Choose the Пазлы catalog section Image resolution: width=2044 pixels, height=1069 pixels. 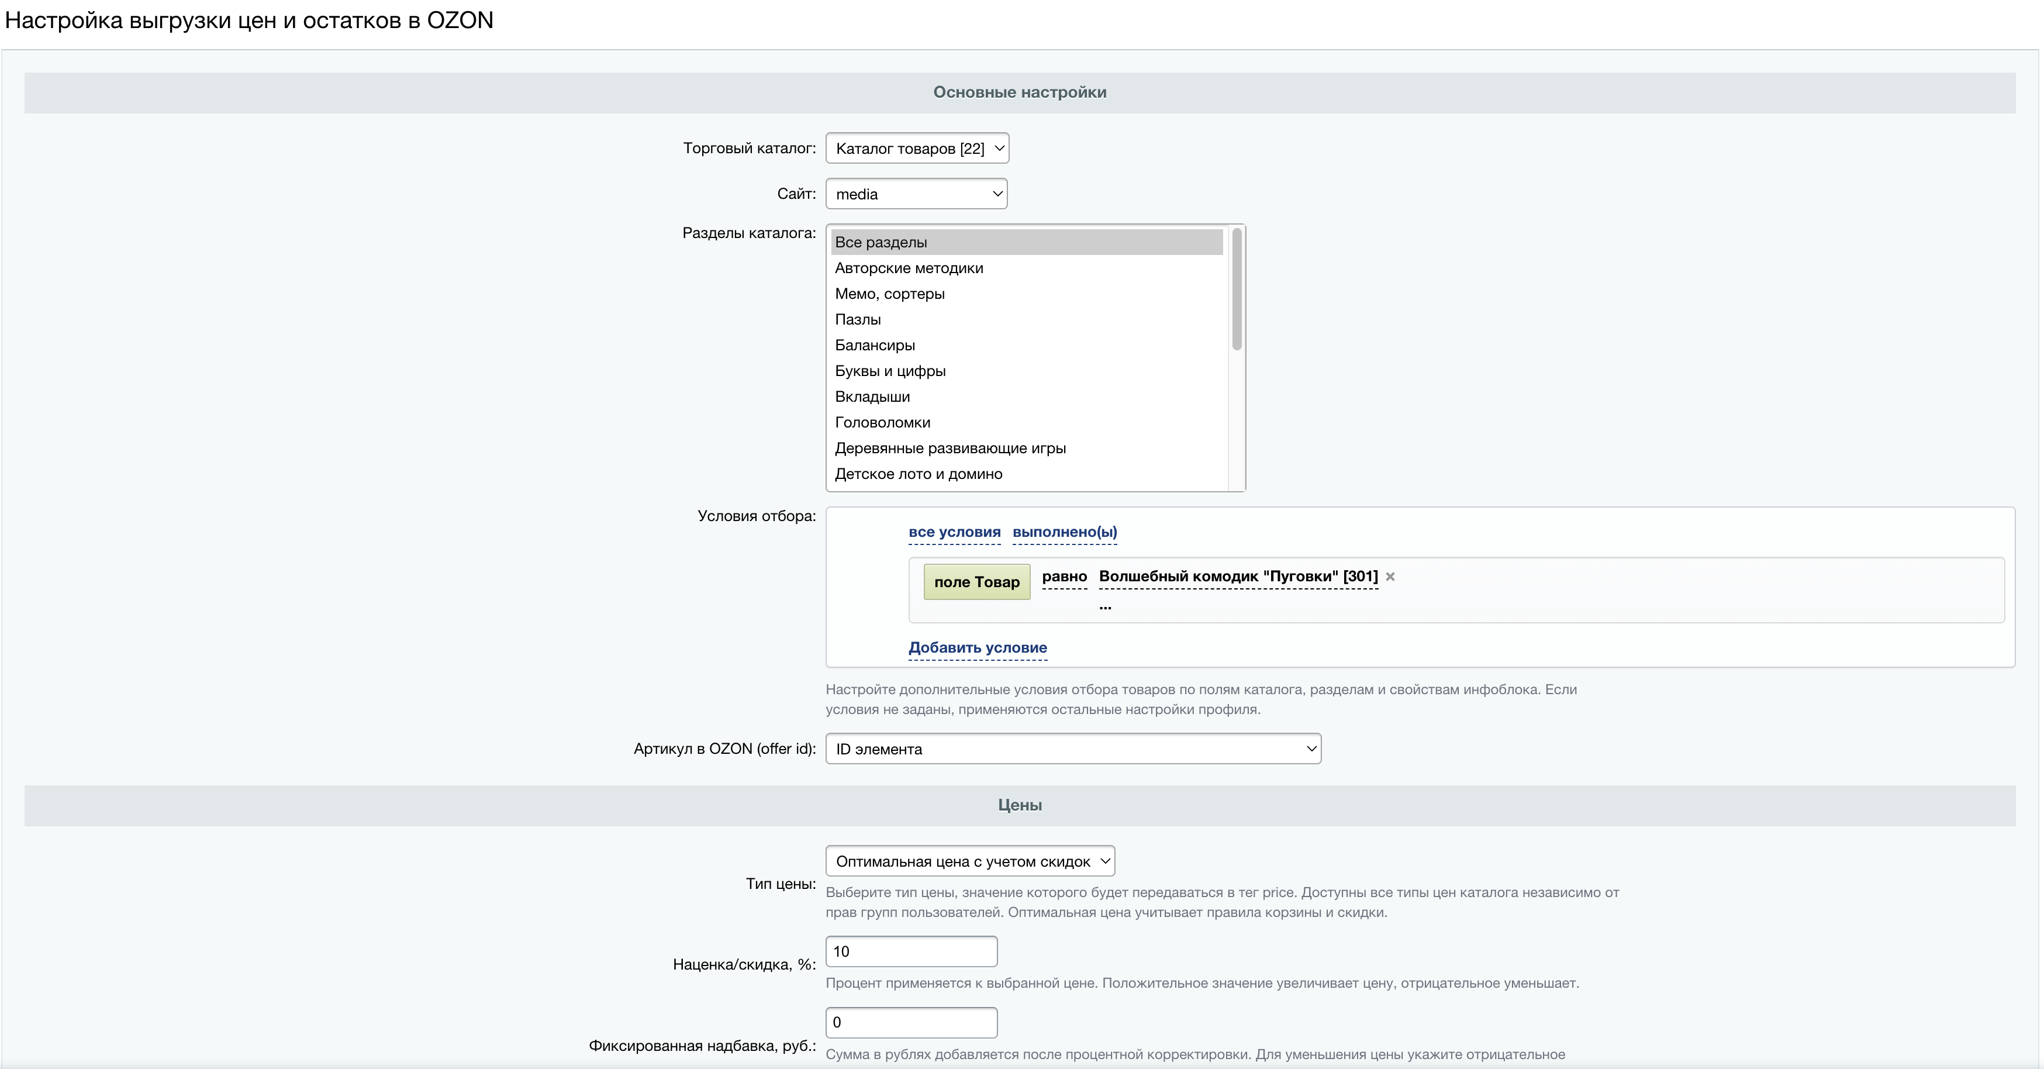tap(1027, 320)
